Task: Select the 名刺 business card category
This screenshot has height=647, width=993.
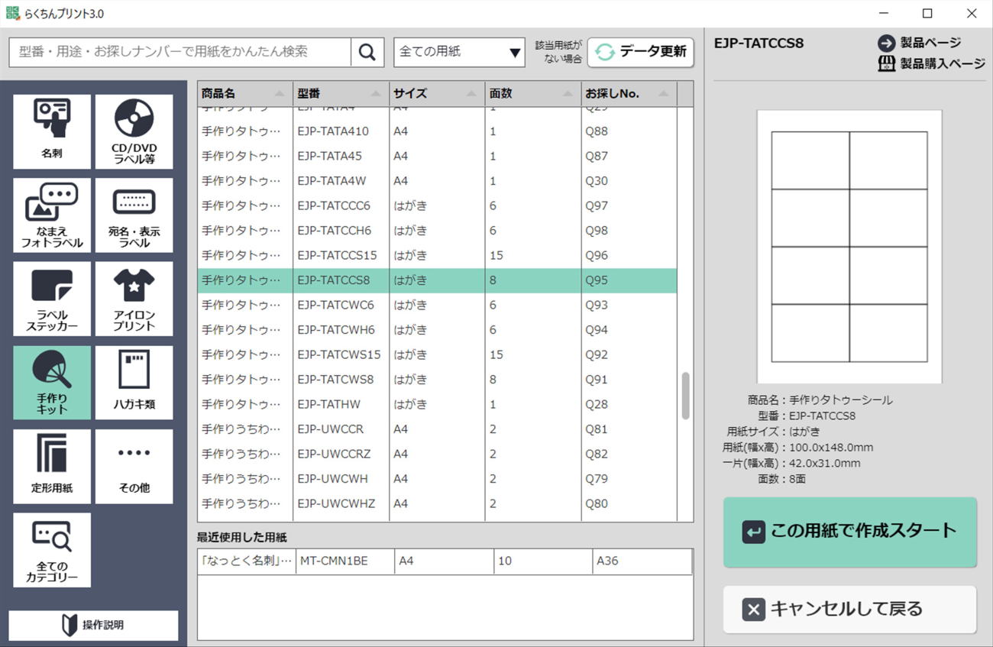Action: [52, 131]
